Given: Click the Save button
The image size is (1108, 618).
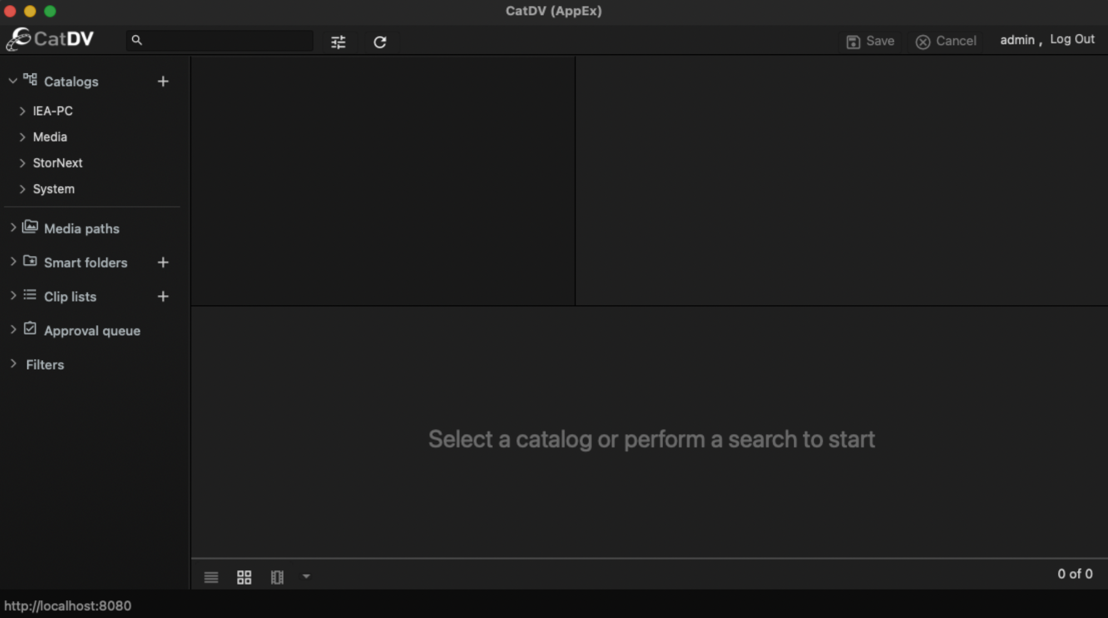Looking at the screenshot, I should click(x=870, y=41).
